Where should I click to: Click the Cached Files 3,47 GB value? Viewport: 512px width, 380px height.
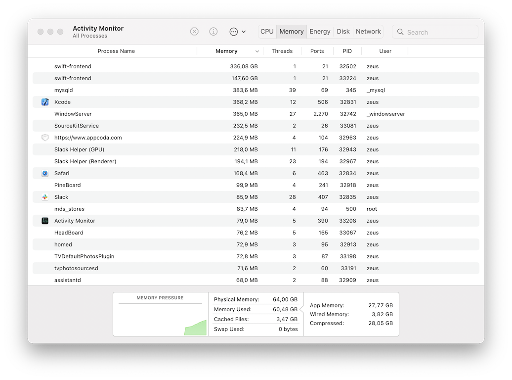point(287,319)
